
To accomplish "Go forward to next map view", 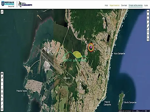I will pos(2,101).
